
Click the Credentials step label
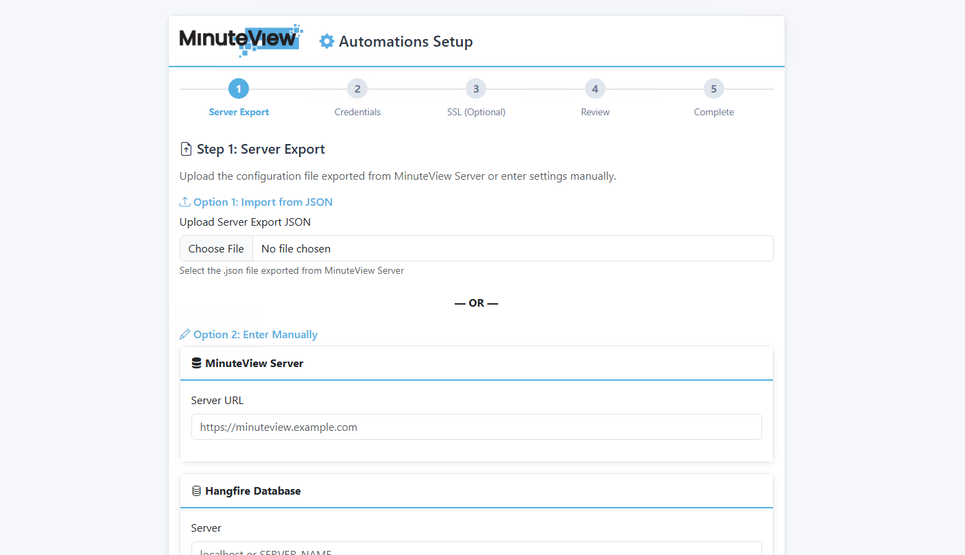click(x=357, y=111)
